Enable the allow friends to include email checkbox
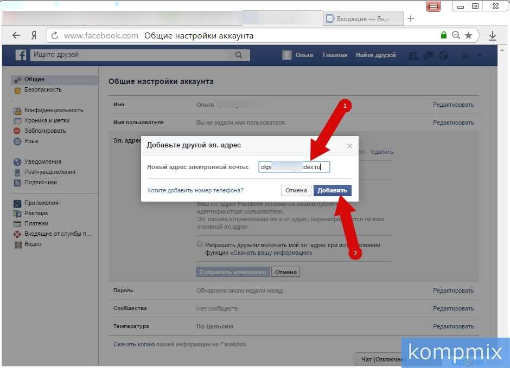Image resolution: width=510 pixels, height=368 pixels. click(200, 244)
